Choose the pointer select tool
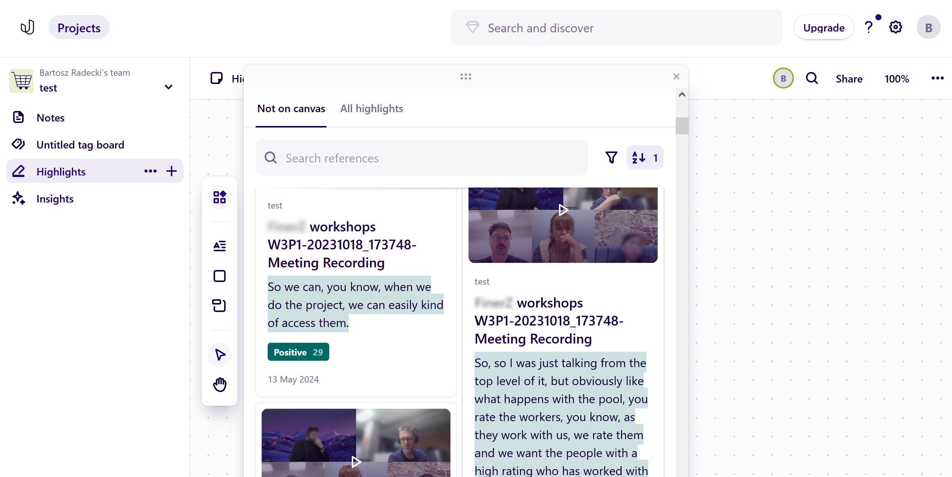952x477 pixels. 220,354
